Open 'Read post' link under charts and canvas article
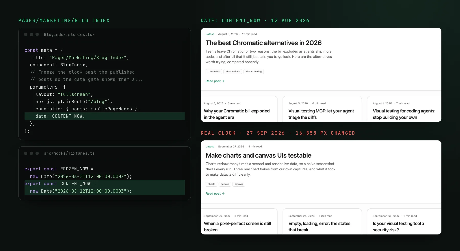The image size is (460, 251). pyautogui.click(x=215, y=194)
